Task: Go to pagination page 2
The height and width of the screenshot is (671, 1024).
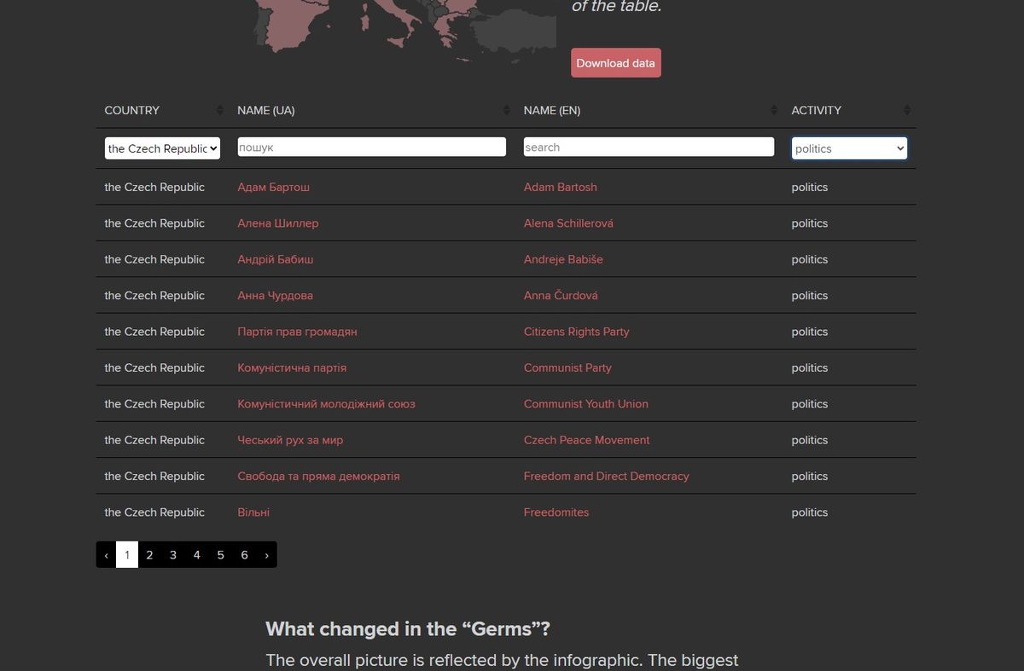Action: click(149, 555)
